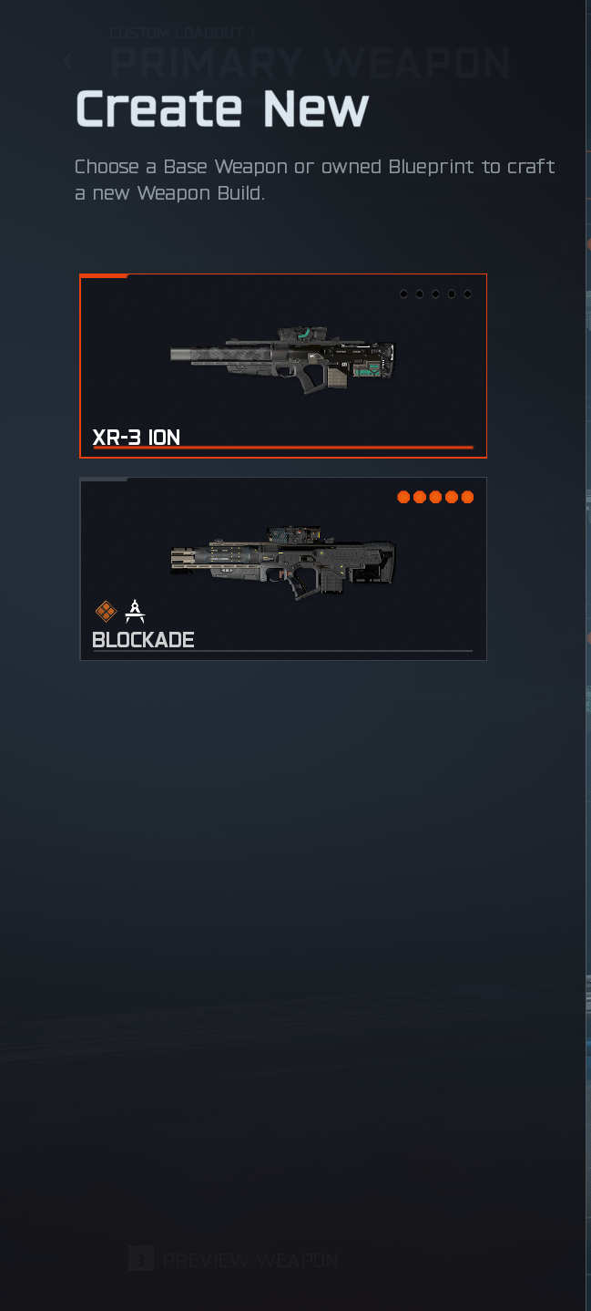
Task: Select the BLOCKADE blueprint card
Action: tap(283, 569)
